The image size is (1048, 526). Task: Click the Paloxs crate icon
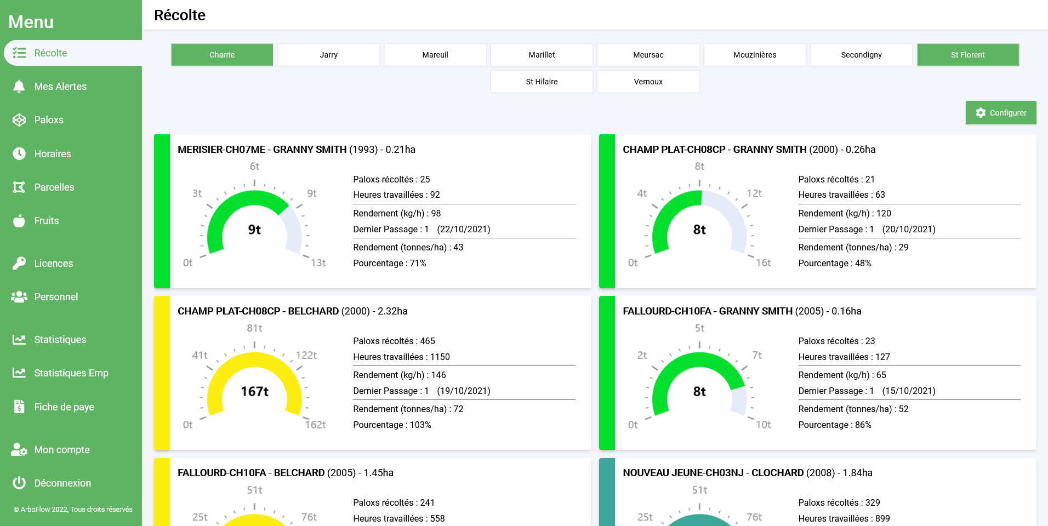click(x=19, y=120)
